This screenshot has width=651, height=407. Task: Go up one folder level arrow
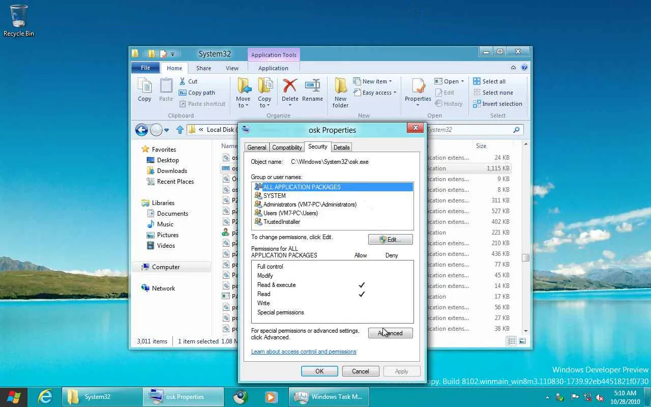tap(180, 130)
